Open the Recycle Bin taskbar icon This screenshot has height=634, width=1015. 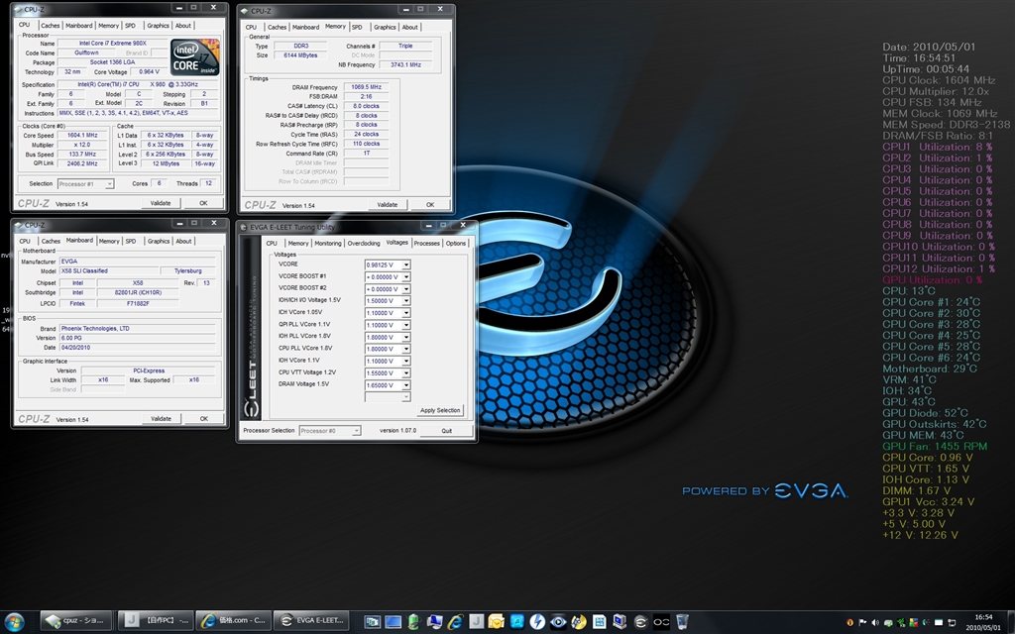tap(682, 622)
